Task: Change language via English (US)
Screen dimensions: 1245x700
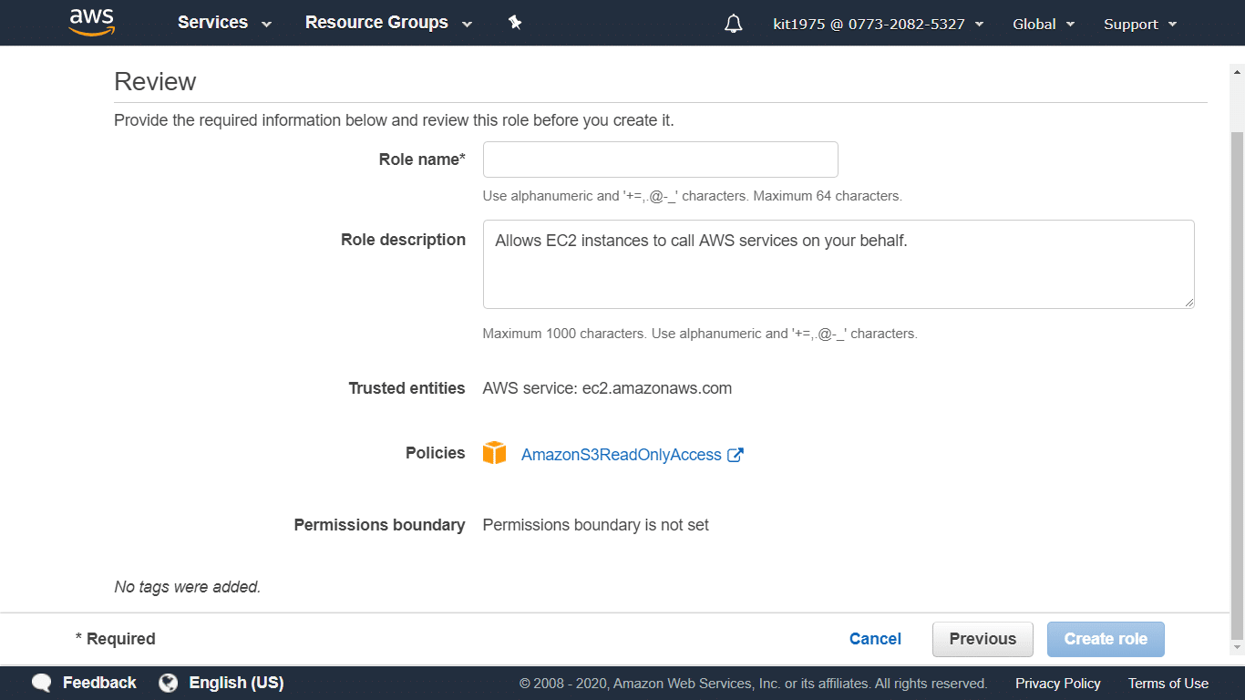Action: (236, 683)
